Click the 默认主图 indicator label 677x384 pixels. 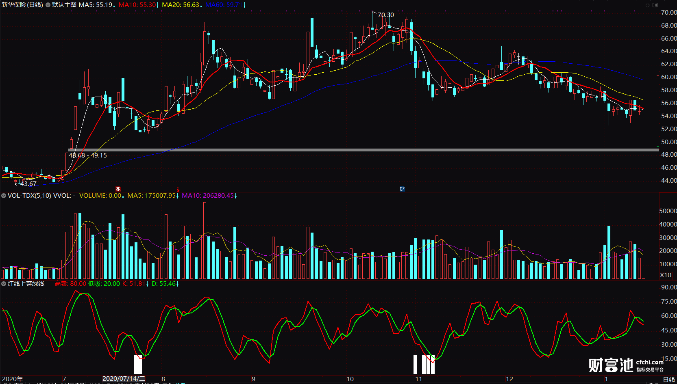click(x=64, y=5)
